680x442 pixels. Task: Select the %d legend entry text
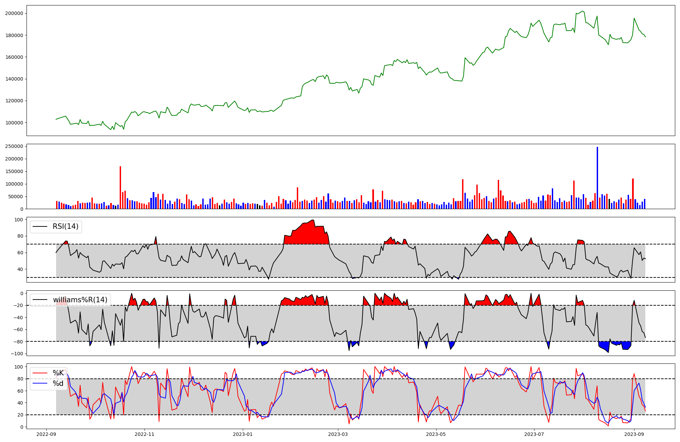pos(58,384)
